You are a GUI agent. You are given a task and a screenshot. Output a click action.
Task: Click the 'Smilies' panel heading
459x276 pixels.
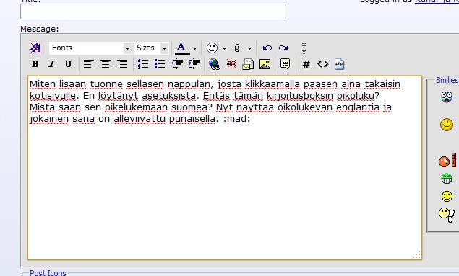(x=447, y=80)
